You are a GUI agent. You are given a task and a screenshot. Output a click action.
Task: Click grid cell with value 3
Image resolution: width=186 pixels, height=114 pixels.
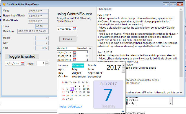tap(83, 60)
